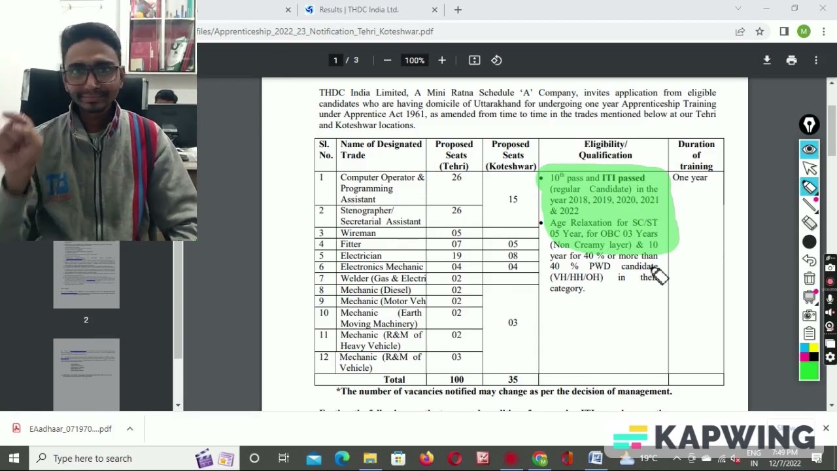Screen dimensions: 837x471
Task: Select the pencil line tool in annotation toolbar
Action: pyautogui.click(x=810, y=205)
